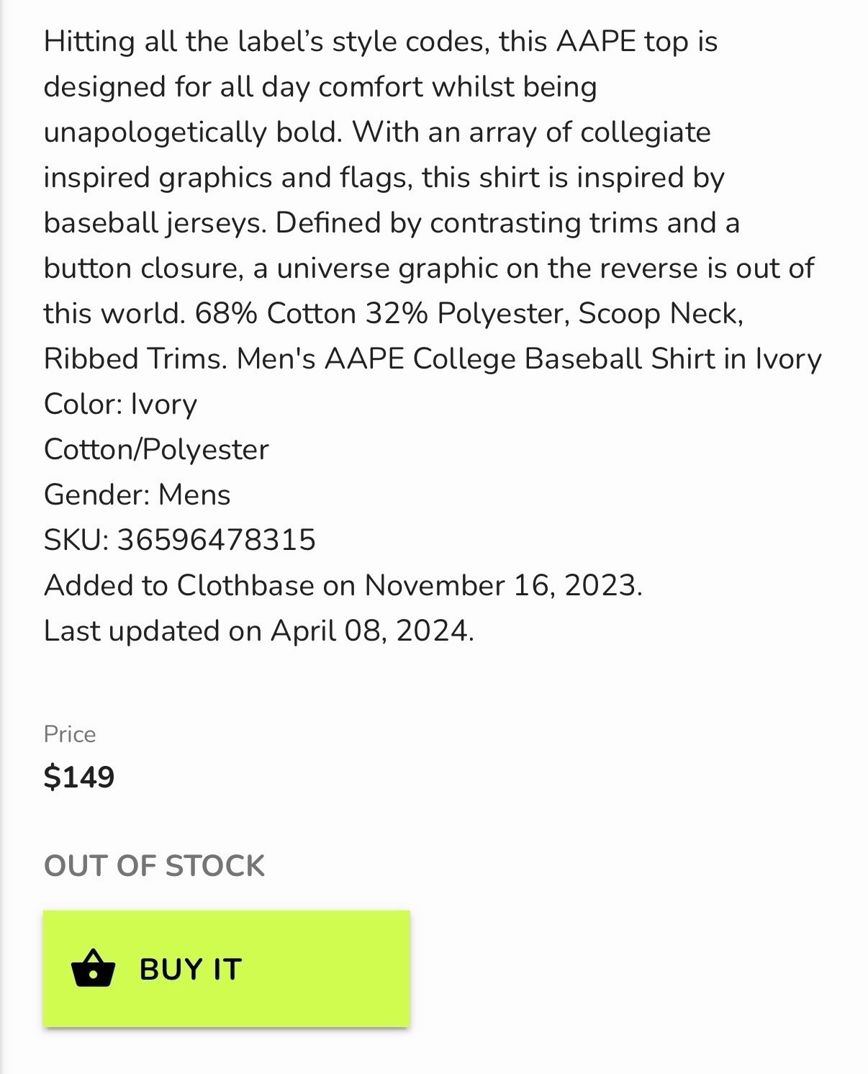Click the November 16, 2023 date
The width and height of the screenshot is (868, 1074).
pyautogui.click(x=504, y=585)
